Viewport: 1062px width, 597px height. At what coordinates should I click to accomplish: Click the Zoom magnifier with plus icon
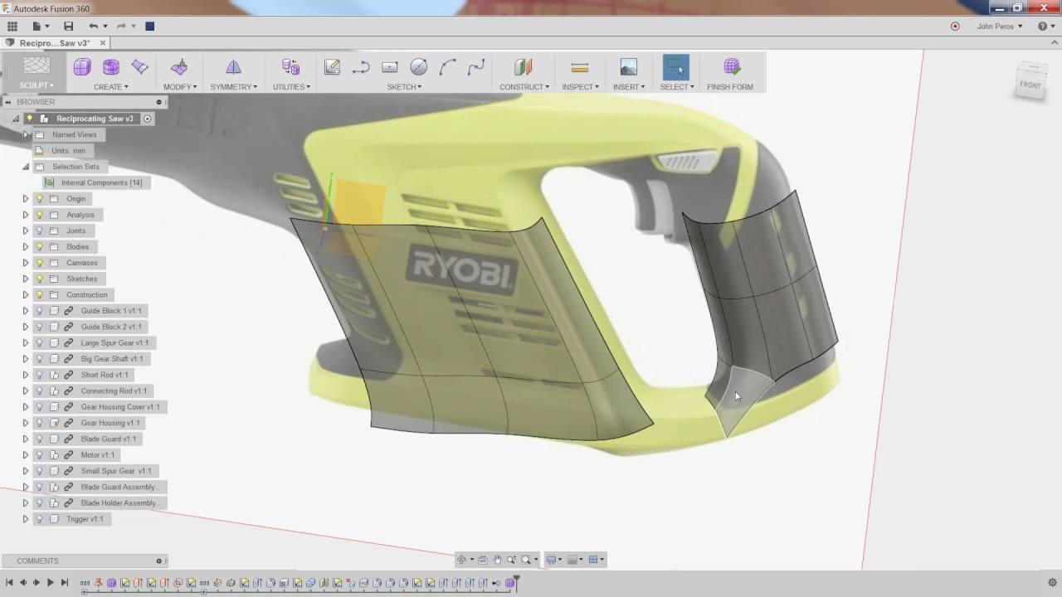511,560
